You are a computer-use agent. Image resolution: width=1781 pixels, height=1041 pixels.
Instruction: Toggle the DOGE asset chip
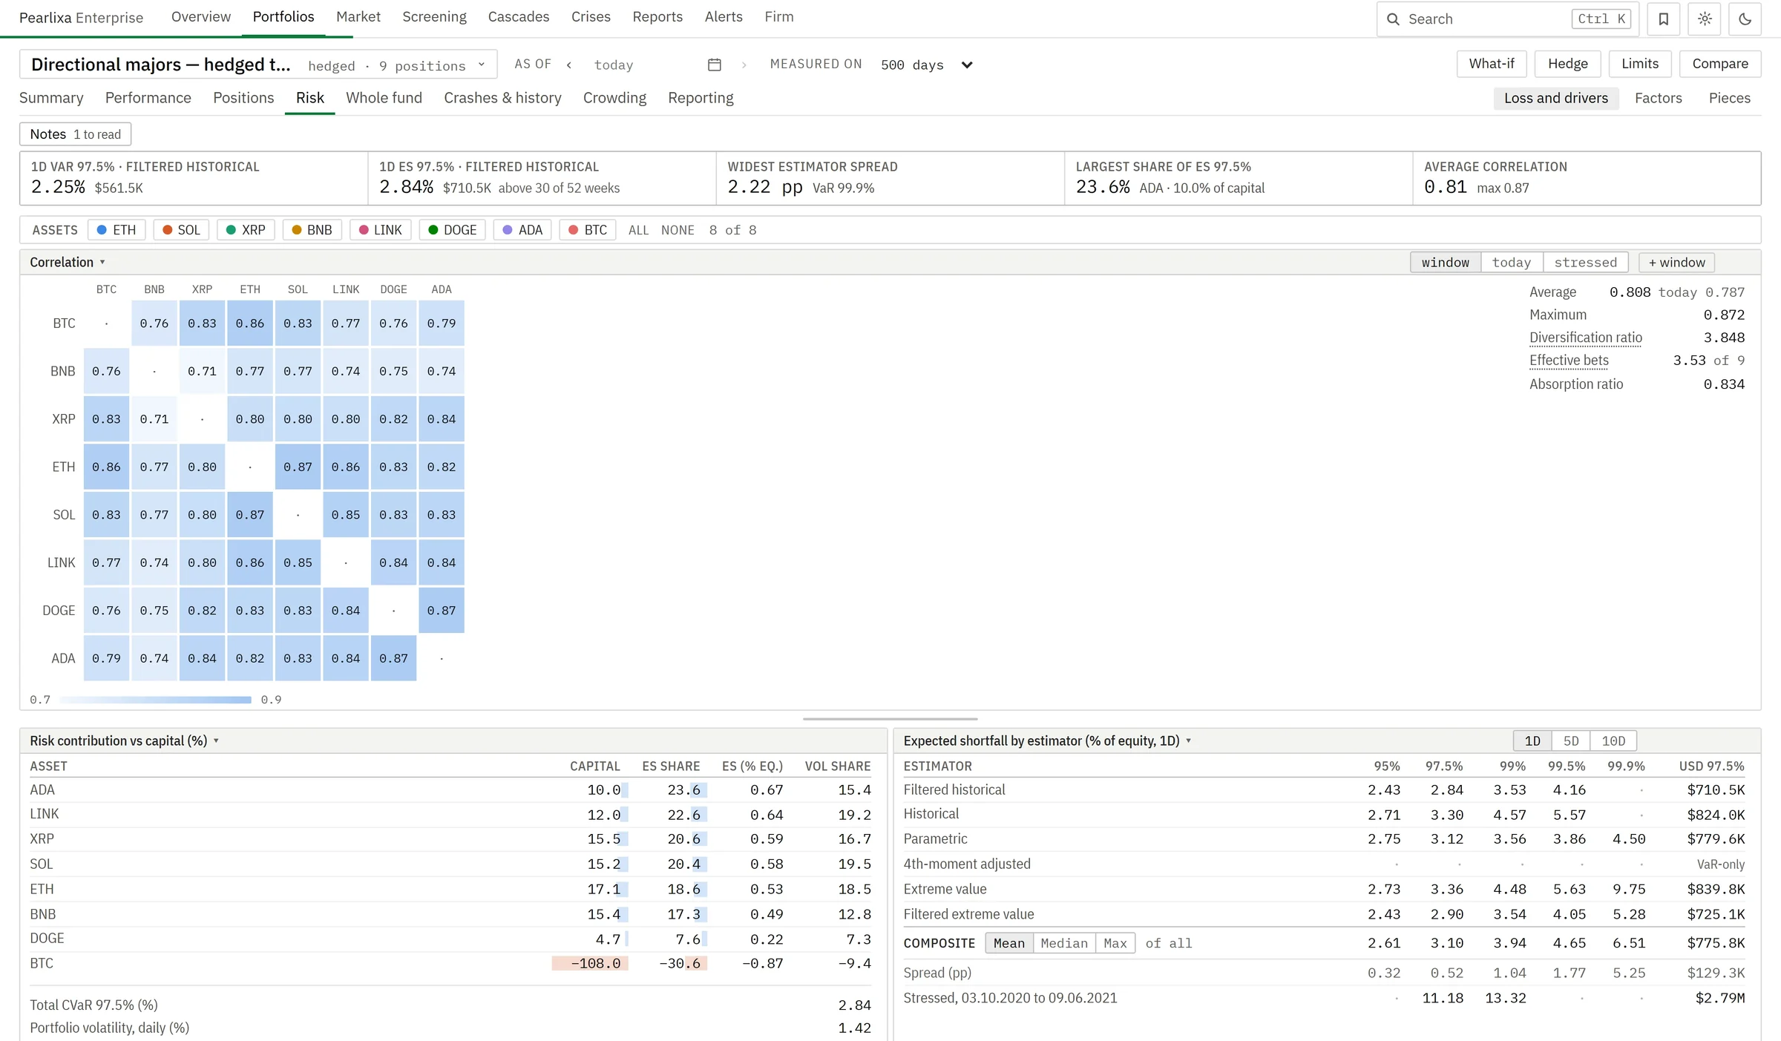[x=453, y=230]
